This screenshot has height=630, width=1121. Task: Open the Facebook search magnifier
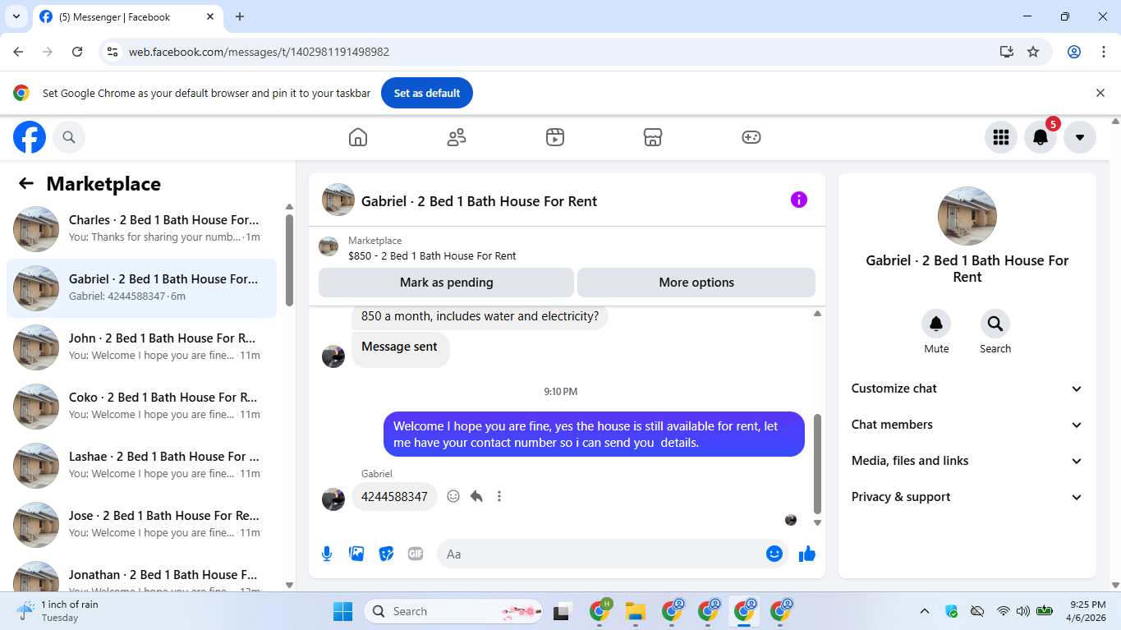point(69,137)
